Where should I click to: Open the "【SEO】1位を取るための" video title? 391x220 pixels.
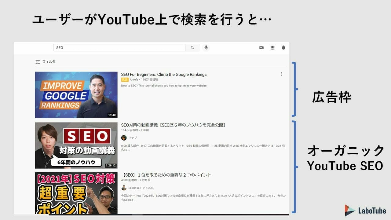[x=167, y=175]
